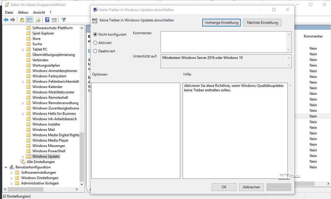Click the Vorherige Einstellung button
This screenshot has height=199, width=331.
221,23
